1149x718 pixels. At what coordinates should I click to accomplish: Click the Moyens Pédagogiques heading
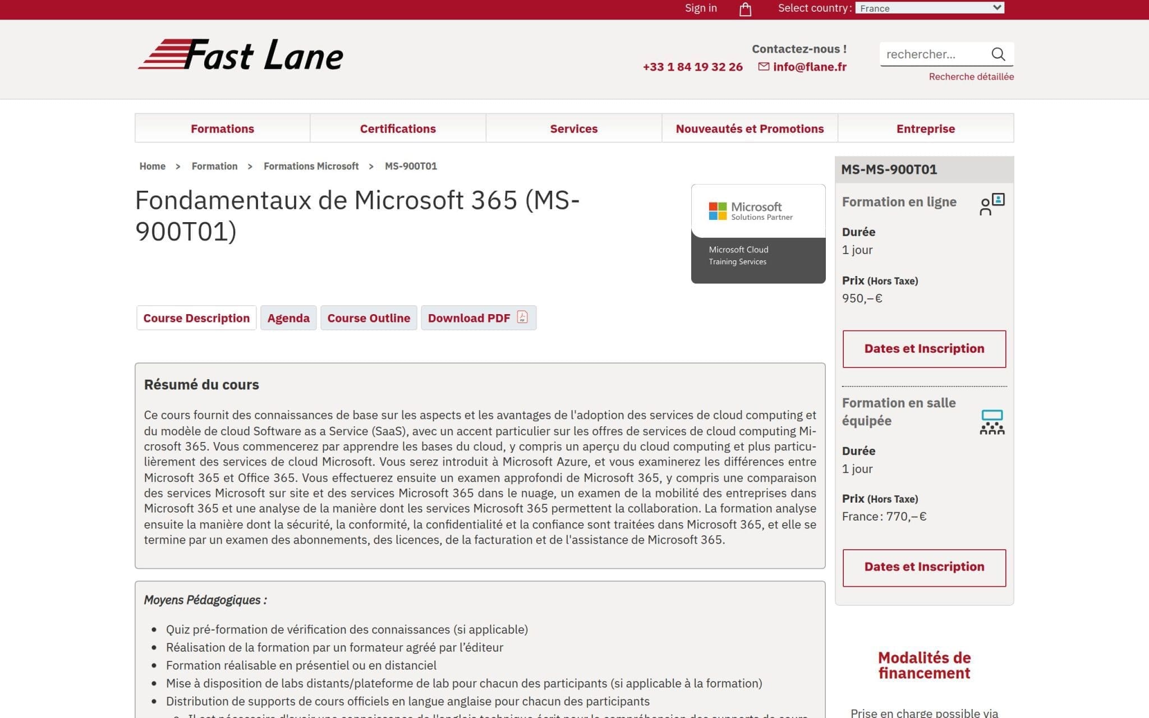pos(205,600)
